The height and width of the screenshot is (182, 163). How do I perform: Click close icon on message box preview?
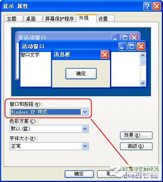coord(105,55)
